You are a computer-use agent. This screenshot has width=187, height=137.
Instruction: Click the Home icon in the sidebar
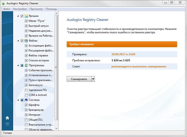[7, 118]
